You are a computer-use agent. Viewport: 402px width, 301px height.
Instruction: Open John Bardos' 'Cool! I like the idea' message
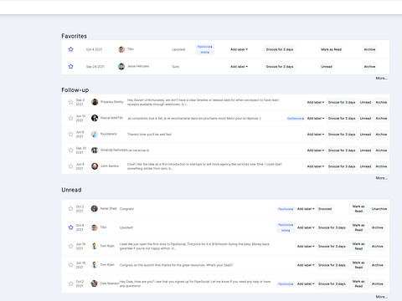click(x=204, y=166)
